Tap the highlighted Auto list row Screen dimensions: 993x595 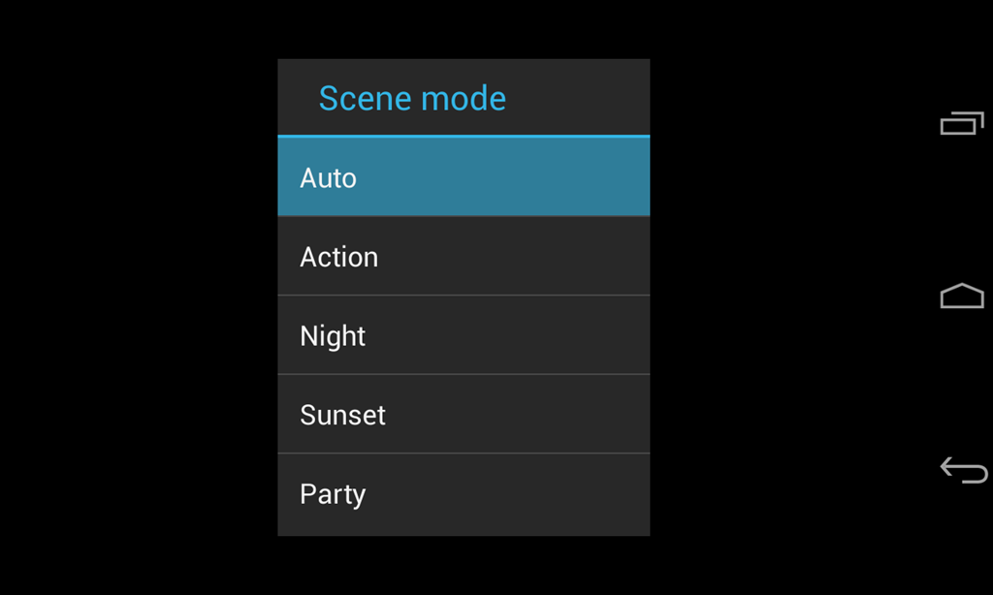(x=464, y=177)
